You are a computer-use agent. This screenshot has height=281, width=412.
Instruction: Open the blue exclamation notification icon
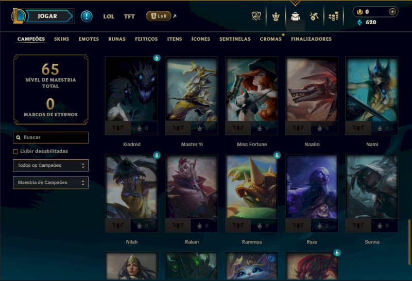tap(87, 16)
